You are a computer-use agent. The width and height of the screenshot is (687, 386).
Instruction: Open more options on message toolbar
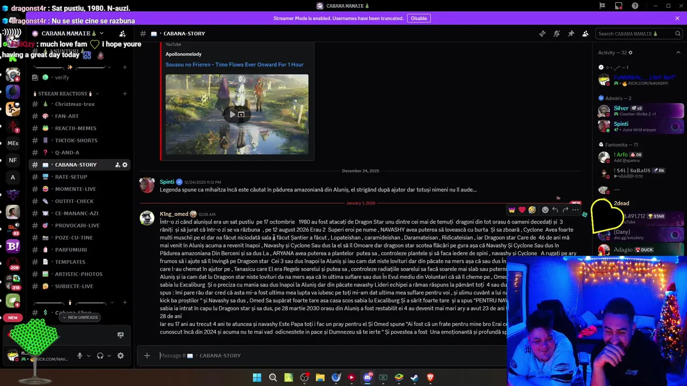coord(575,210)
